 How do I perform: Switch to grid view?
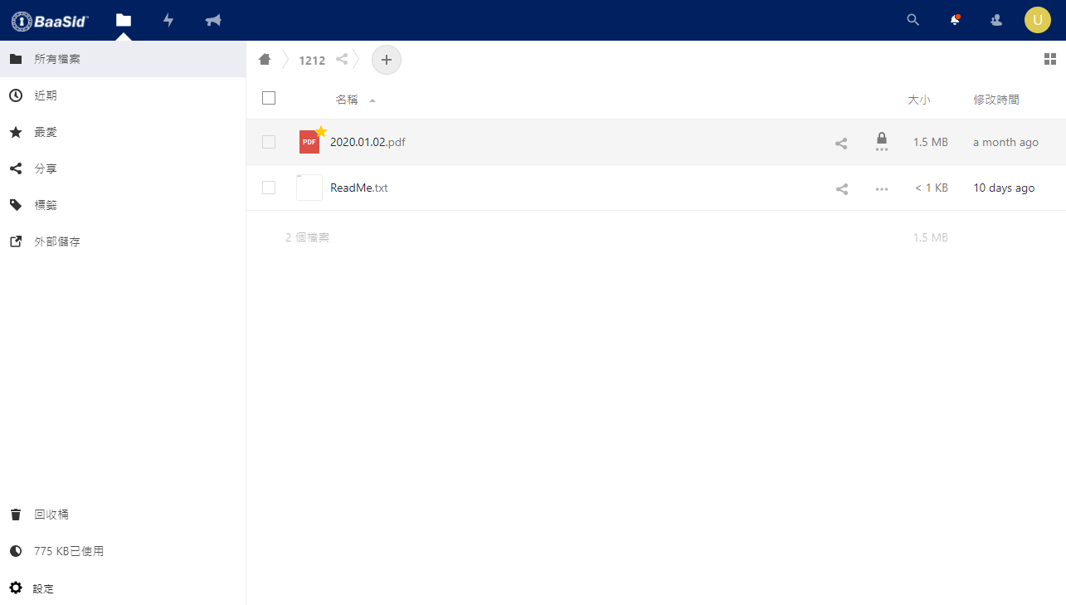(1049, 59)
